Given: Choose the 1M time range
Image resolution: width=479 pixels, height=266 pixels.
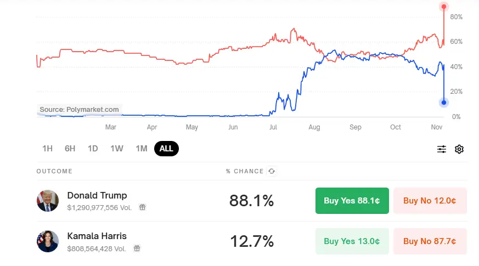Looking at the screenshot, I should click(142, 149).
